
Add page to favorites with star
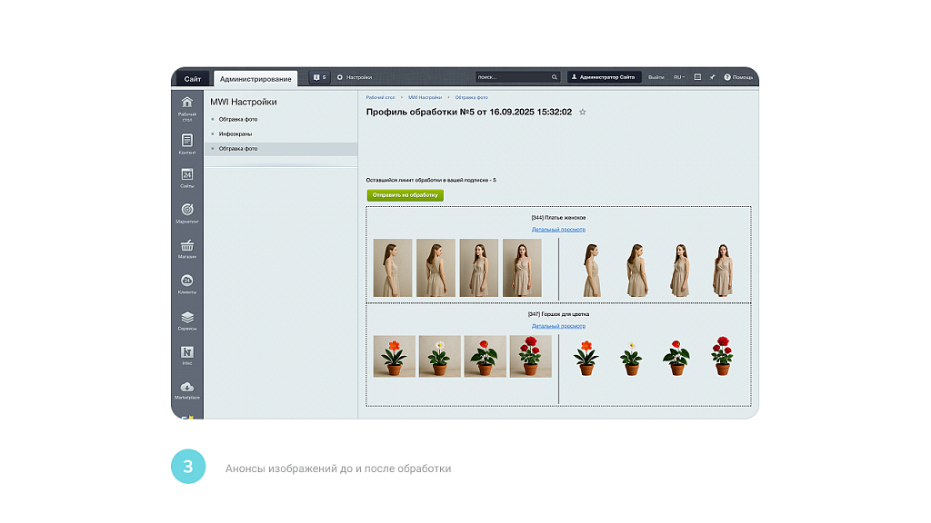click(583, 112)
